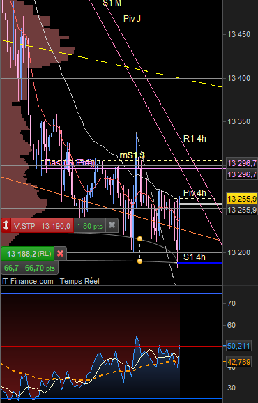This screenshot has height=403, width=258.
Task: Open the IT-Finance.com Temps Réel link
Action: [51, 281]
